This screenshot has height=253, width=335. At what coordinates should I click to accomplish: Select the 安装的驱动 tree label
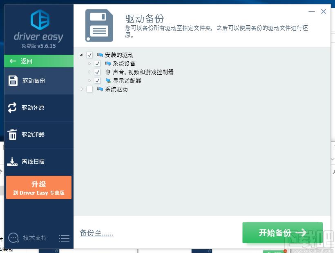point(119,55)
